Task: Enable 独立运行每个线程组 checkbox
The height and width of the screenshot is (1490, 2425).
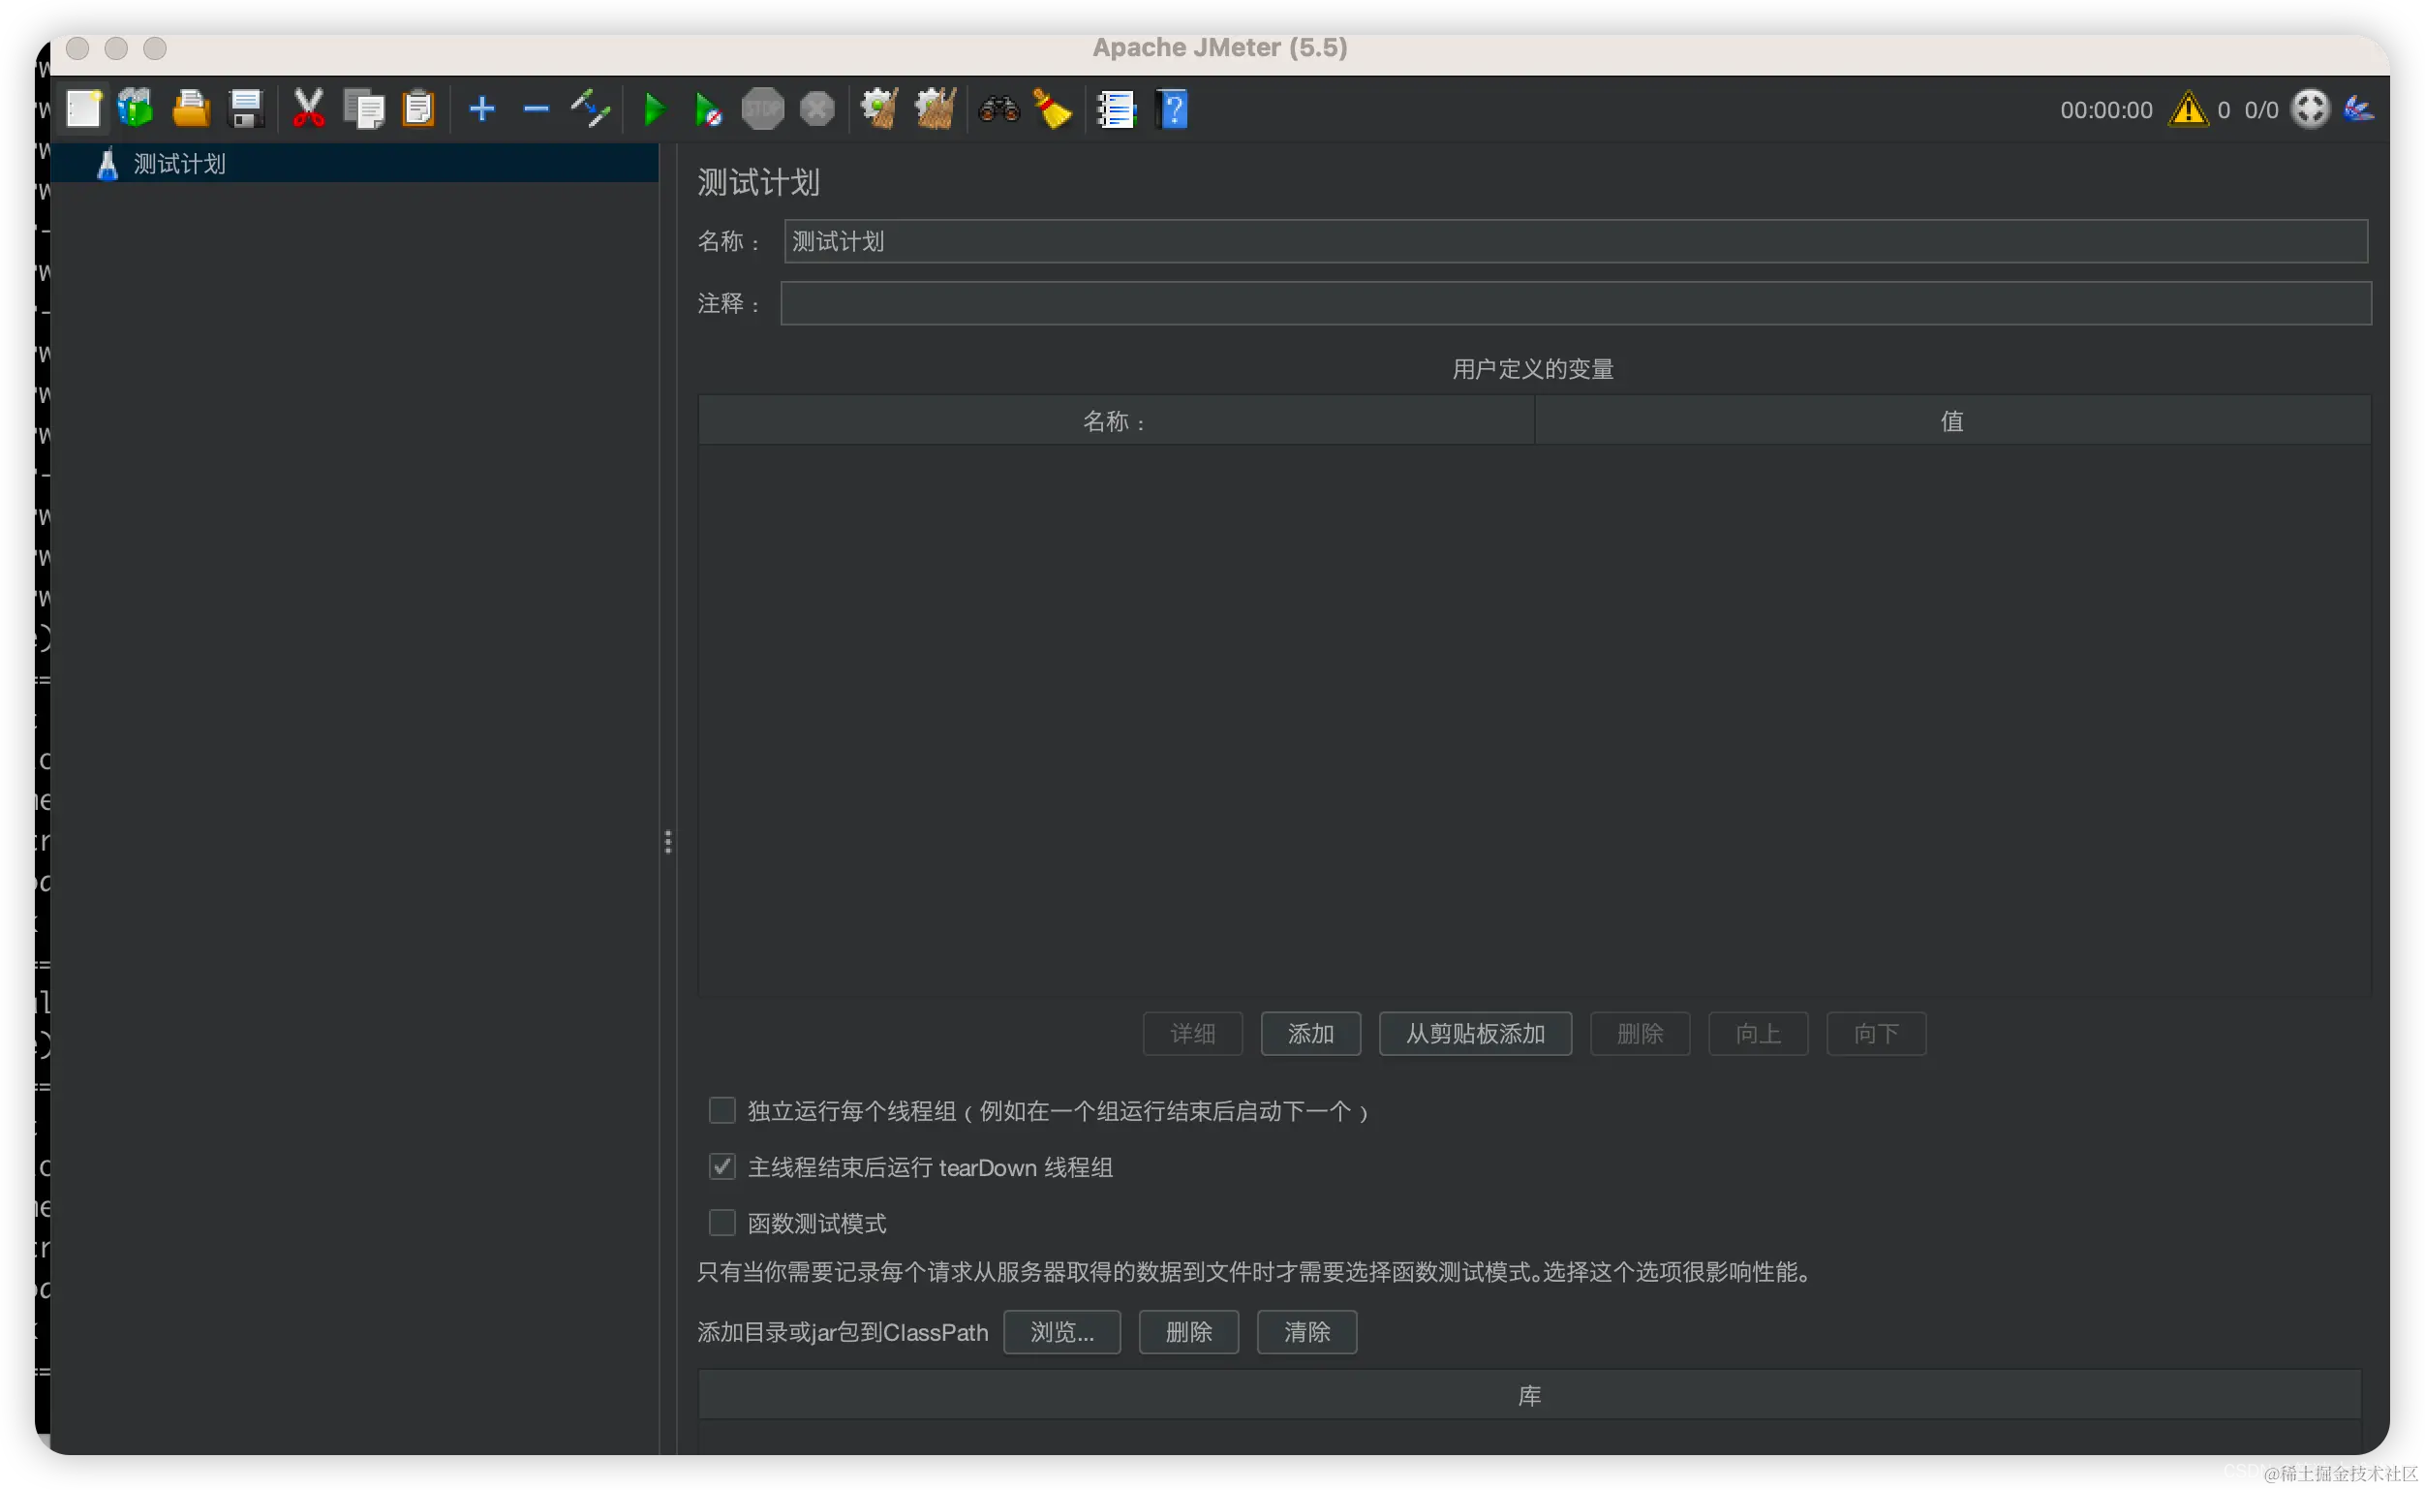Action: point(722,1110)
